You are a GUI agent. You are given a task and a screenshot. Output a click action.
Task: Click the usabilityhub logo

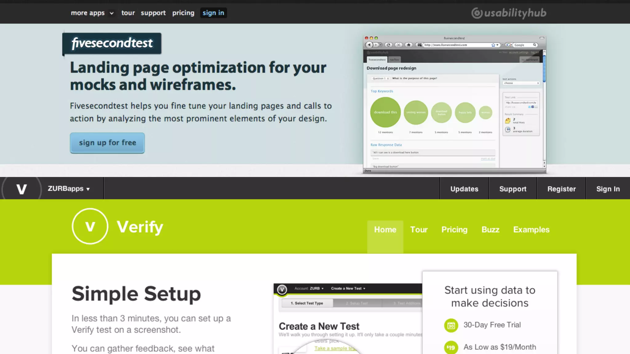(509, 13)
